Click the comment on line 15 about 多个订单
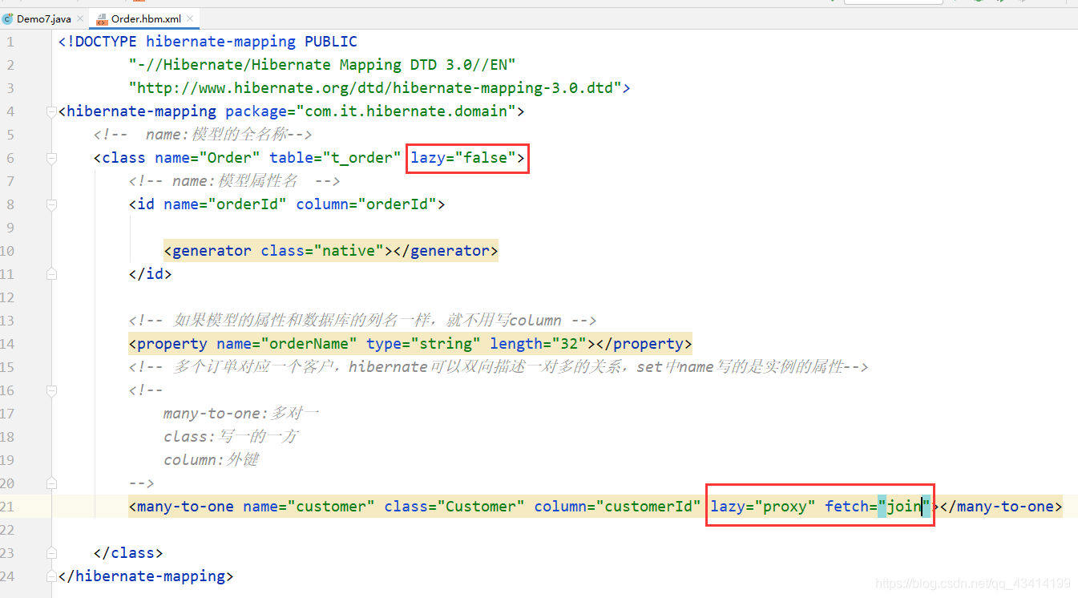Image resolution: width=1078 pixels, height=598 pixels. (499, 367)
